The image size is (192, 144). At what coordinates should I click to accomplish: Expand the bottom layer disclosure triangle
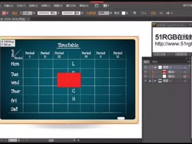pyautogui.click(x=155, y=81)
